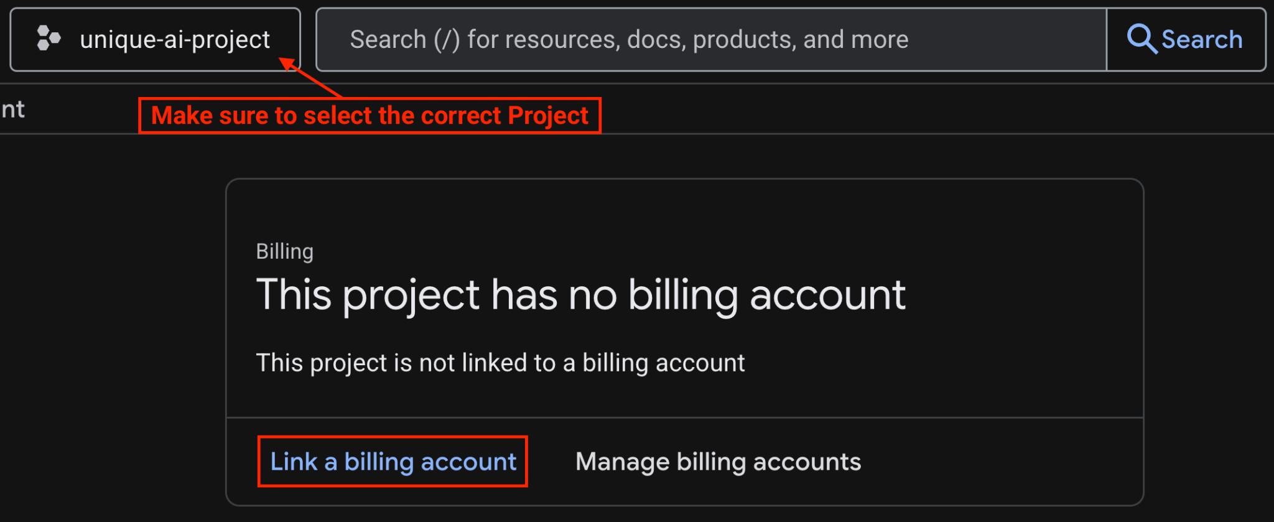Focus the search resources input field

coord(709,40)
